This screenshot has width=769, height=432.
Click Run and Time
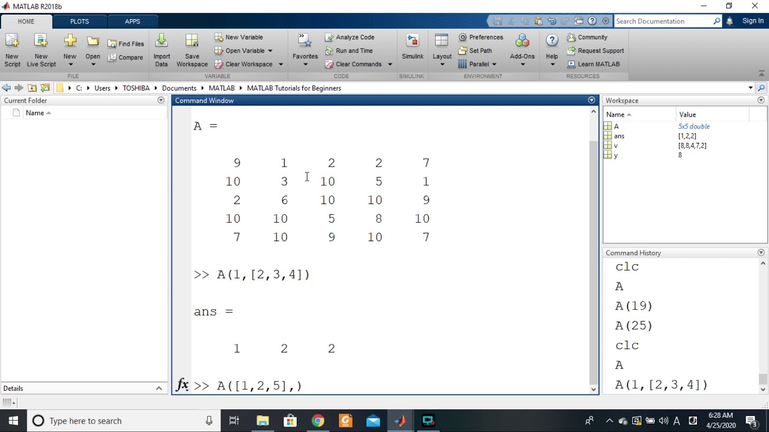click(349, 50)
